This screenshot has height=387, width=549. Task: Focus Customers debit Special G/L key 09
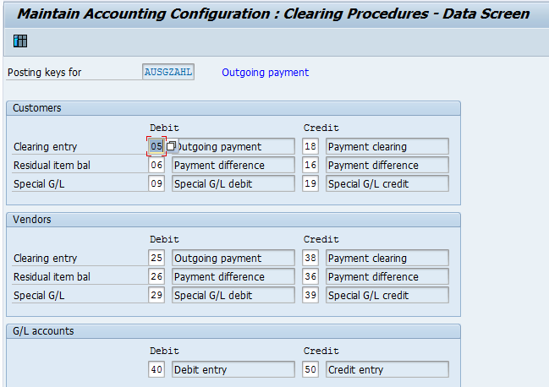(156, 184)
